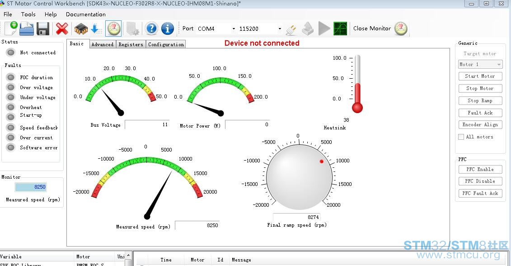Click the Software error fault indicator
Viewport: 511px width, 266px height.
point(11,147)
